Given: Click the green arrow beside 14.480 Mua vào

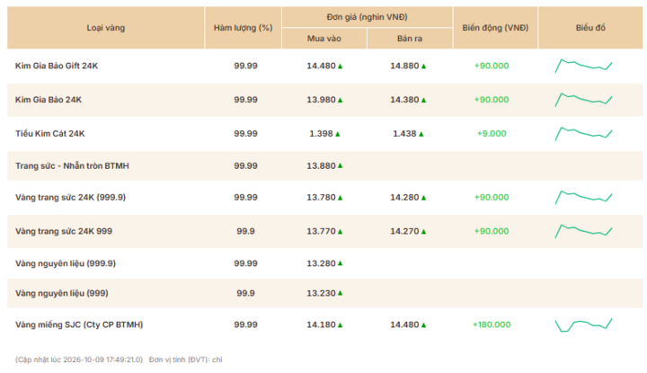Looking at the screenshot, I should pos(340,66).
